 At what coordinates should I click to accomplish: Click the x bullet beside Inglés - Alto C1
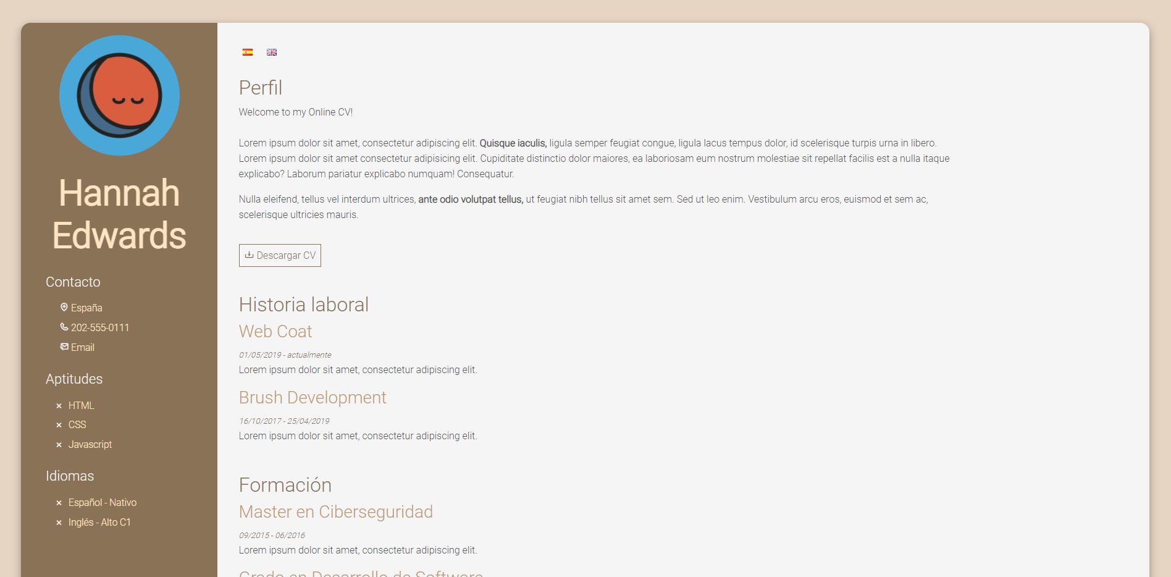[59, 523]
